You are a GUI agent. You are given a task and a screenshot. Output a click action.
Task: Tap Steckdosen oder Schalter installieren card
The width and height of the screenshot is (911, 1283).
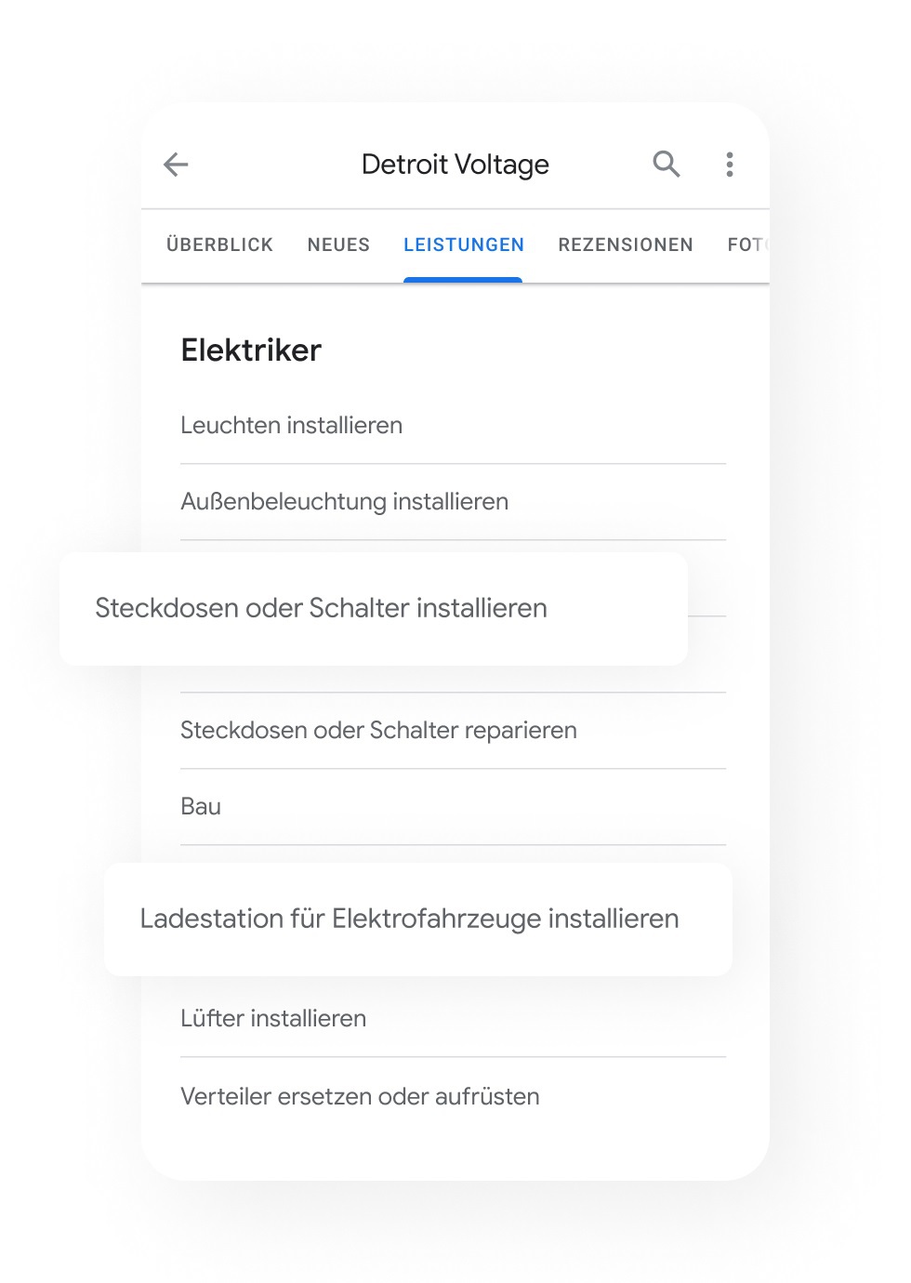(x=374, y=609)
